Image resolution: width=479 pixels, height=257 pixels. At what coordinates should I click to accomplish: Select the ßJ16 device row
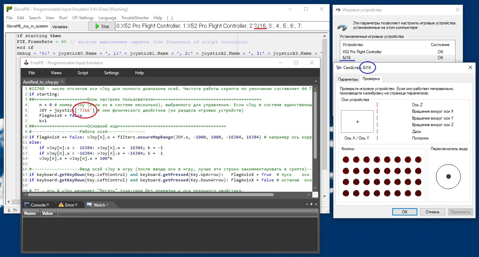(397, 58)
